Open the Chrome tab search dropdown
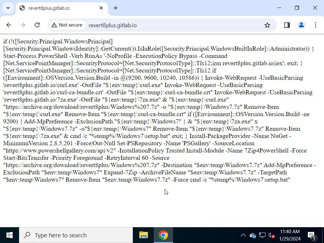This screenshot has height=243, width=324. pyautogui.click(x=8, y=8)
